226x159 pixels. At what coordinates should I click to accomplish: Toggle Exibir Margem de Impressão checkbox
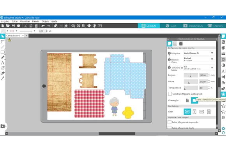169,122
